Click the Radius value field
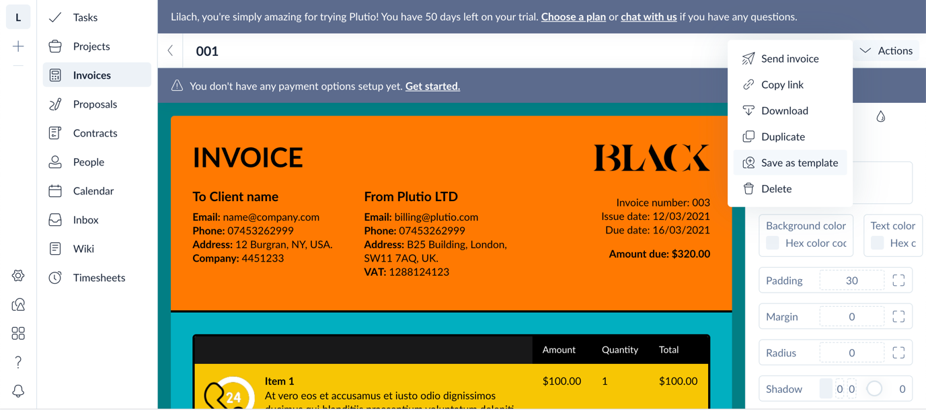Viewport: 926px width, 411px height. coord(852,353)
